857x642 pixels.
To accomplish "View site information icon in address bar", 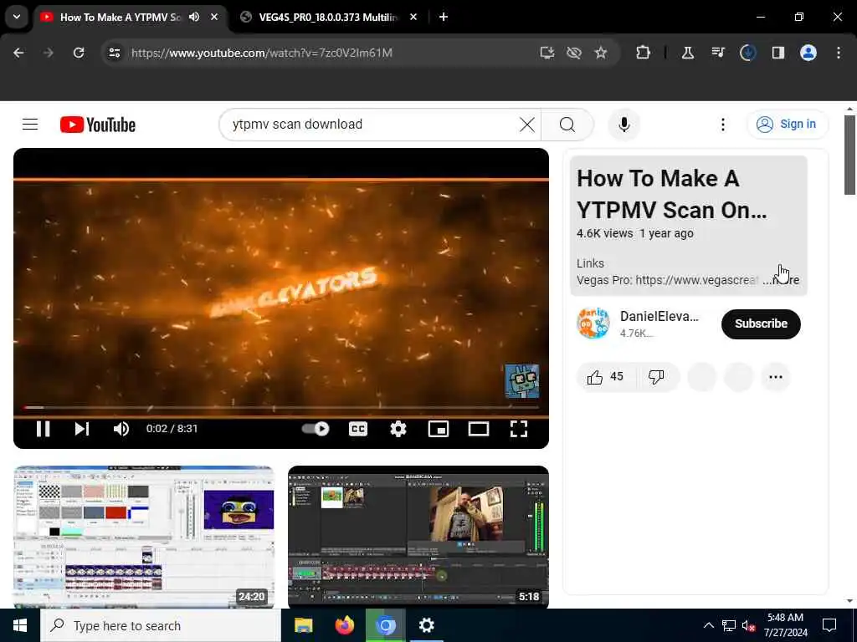I will [114, 53].
